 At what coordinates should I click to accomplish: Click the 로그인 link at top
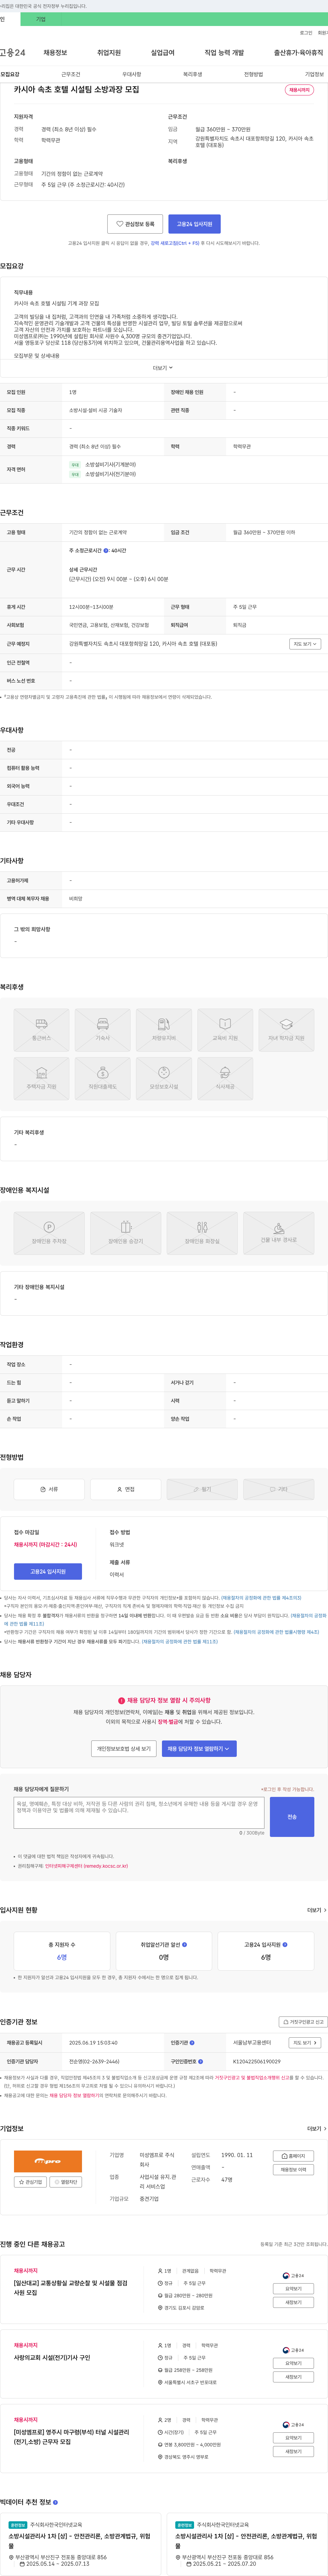[x=306, y=33]
